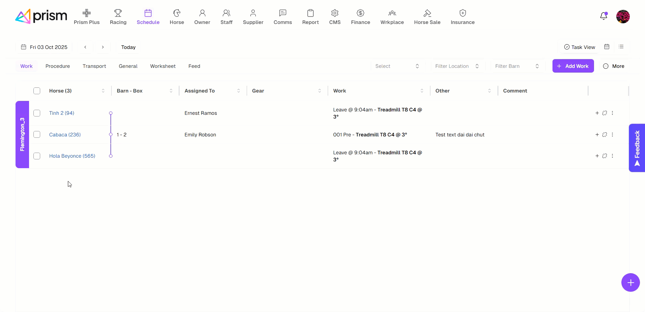Open the Cabaca (236) horse link
The image size is (645, 312).
point(65,135)
